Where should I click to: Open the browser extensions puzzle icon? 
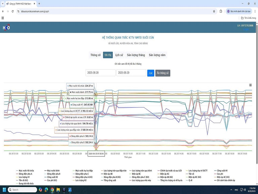pyautogui.click(x=221, y=11)
